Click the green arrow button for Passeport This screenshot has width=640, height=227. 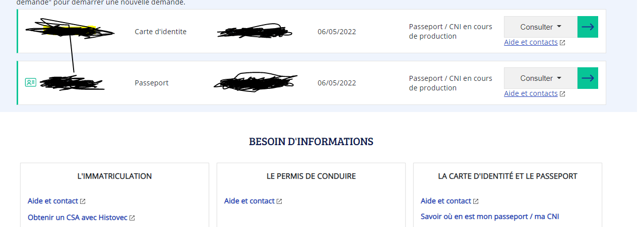(588, 78)
